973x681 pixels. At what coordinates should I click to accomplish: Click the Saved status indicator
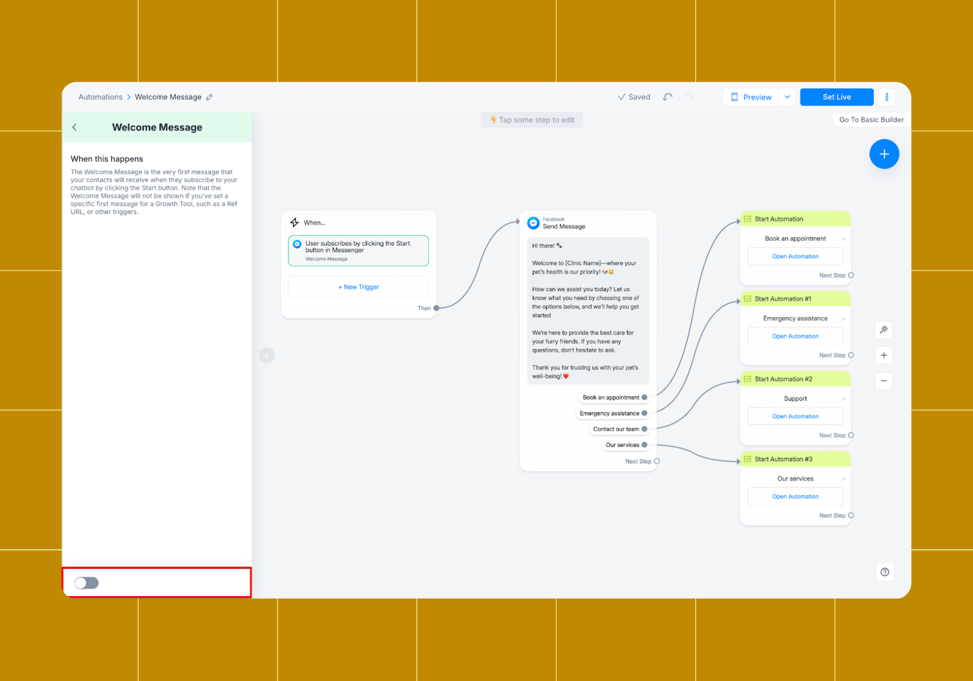634,97
